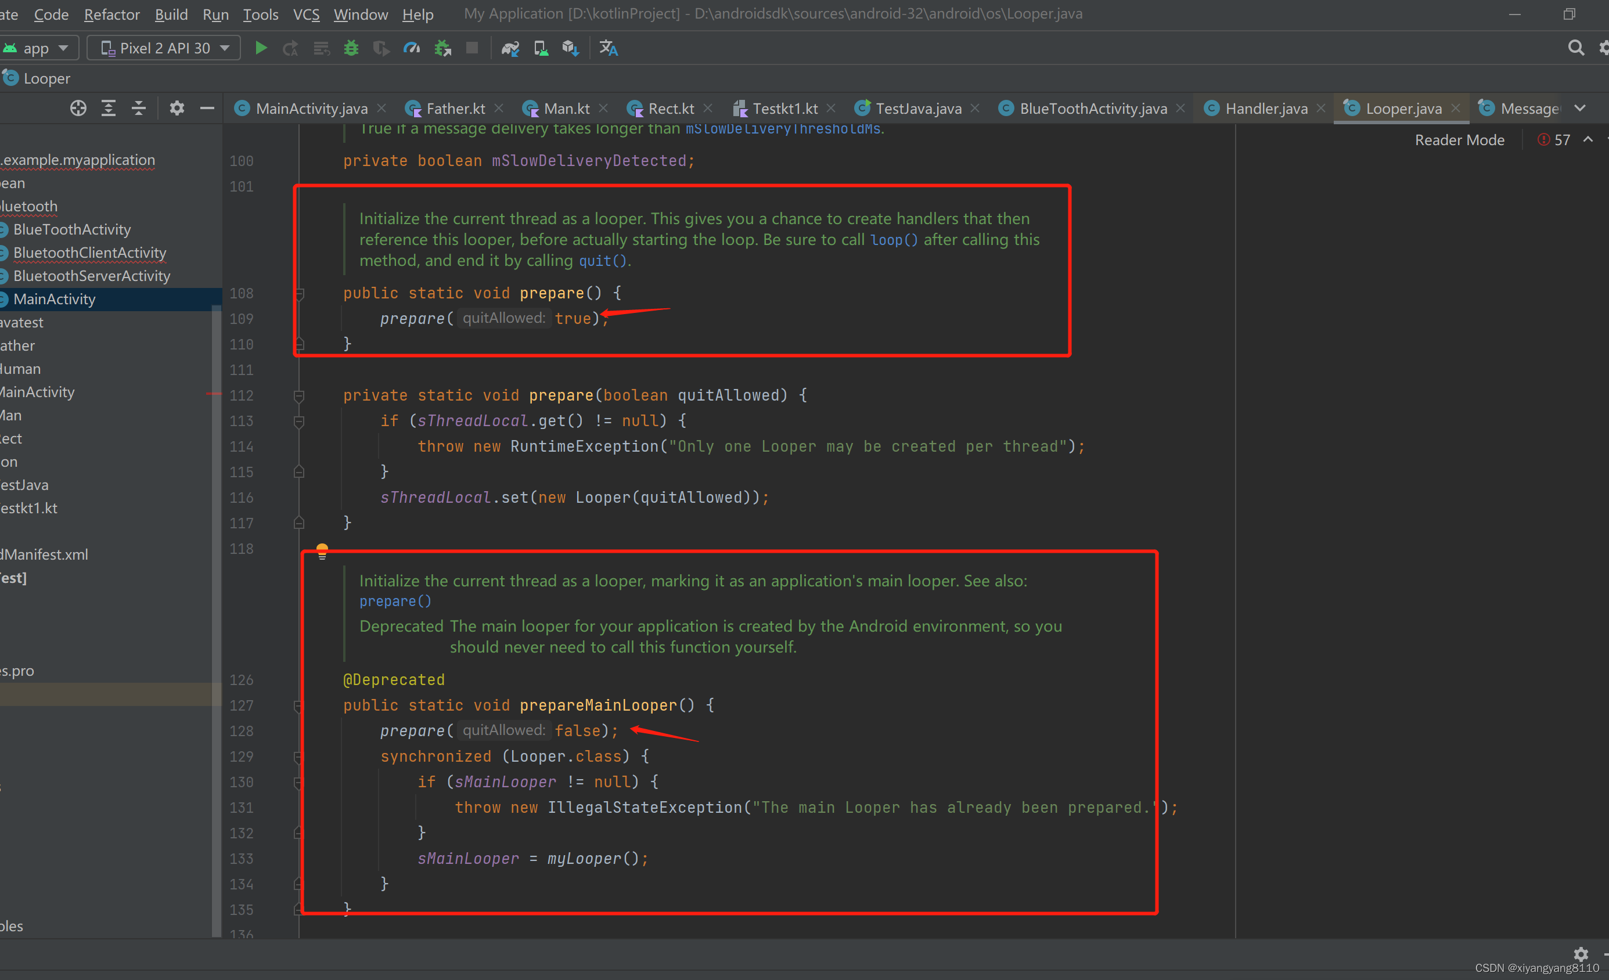
Task: Run the app with green play button
Action: (x=261, y=48)
